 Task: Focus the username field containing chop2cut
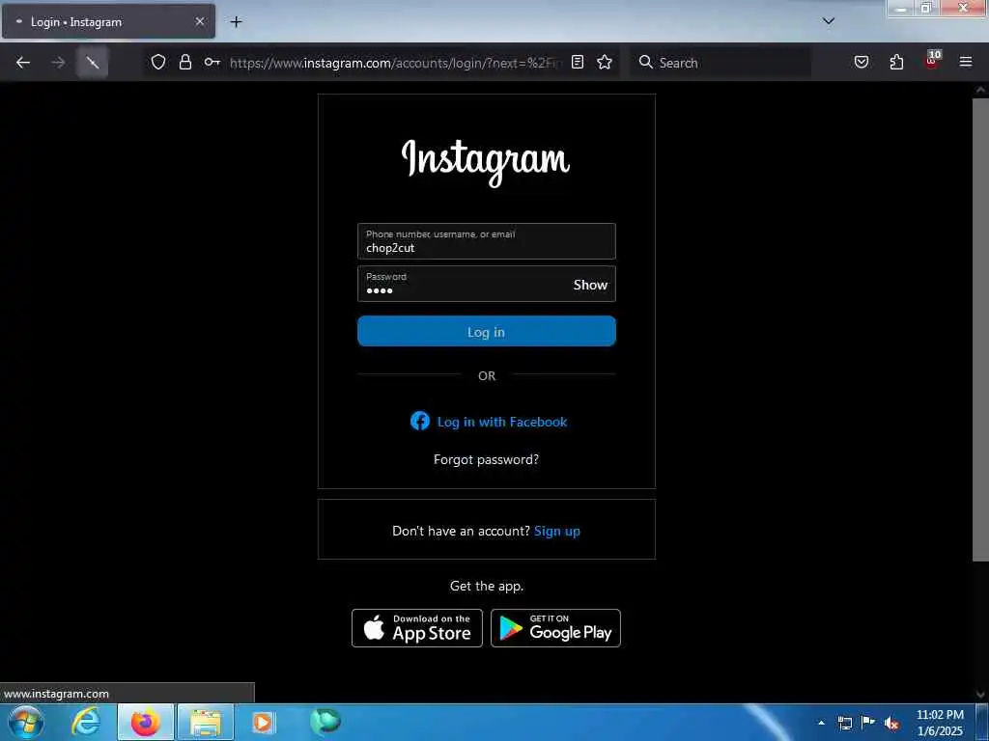(x=487, y=240)
